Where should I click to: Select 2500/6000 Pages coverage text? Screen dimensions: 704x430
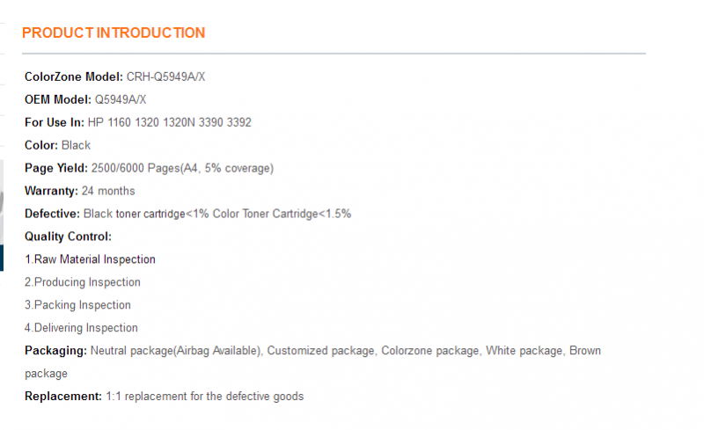(x=182, y=168)
